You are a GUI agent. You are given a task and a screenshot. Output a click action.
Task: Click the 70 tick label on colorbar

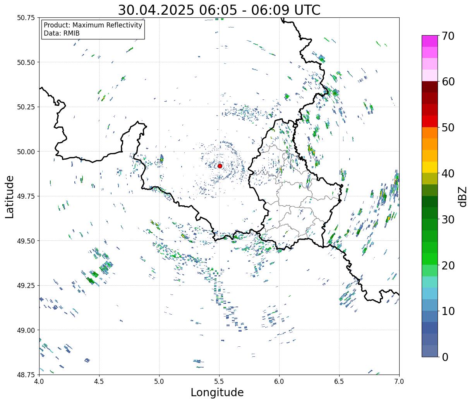[448, 36]
